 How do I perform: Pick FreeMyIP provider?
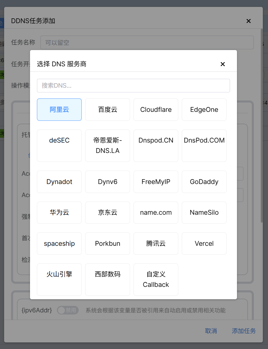[x=156, y=182]
